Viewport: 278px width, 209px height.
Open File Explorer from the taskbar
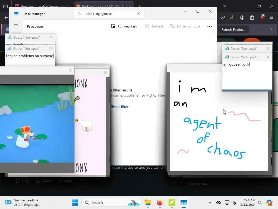pos(148,202)
